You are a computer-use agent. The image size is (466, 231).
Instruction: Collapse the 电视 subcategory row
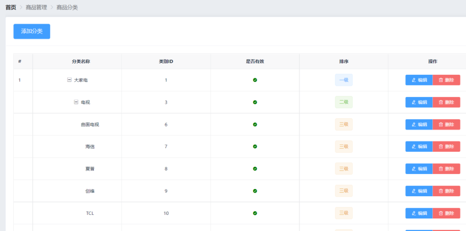(x=76, y=102)
